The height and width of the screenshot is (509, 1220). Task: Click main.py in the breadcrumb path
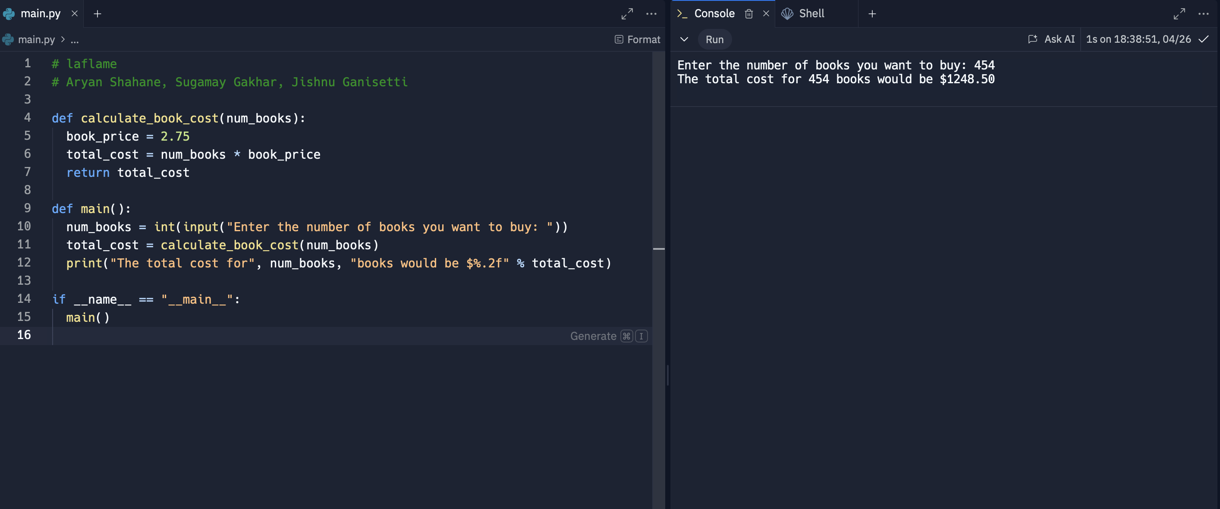point(36,40)
